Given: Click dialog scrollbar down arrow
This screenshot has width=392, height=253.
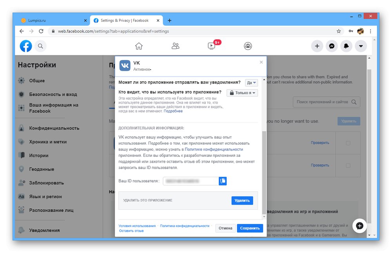Looking at the screenshot, I should pyautogui.click(x=264, y=217).
